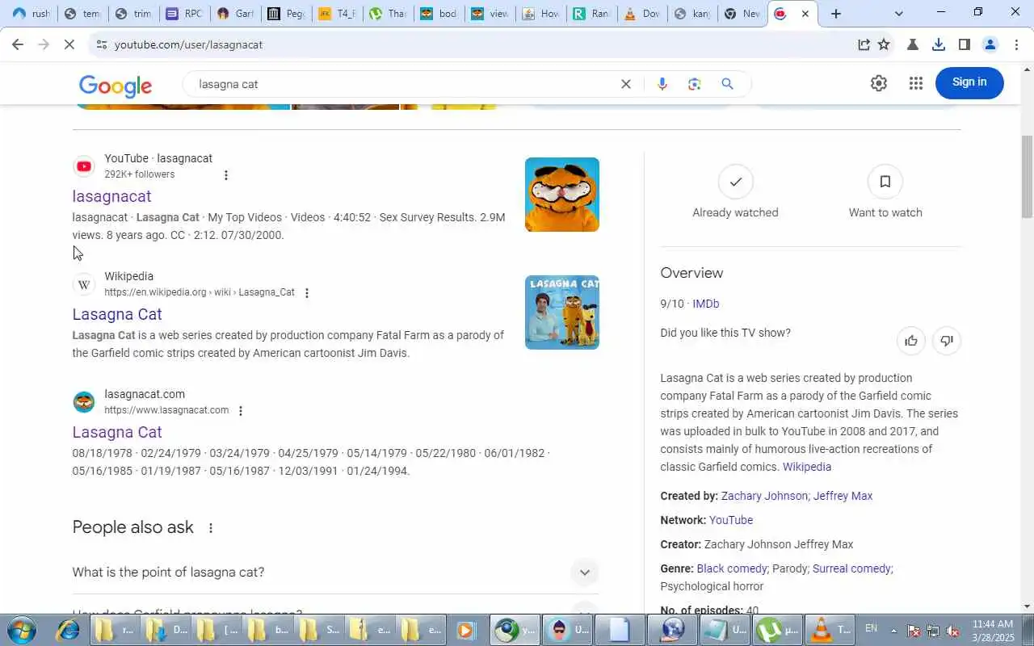Switch to the 'Garf' browser tab
The image size is (1034, 646).
(235, 14)
